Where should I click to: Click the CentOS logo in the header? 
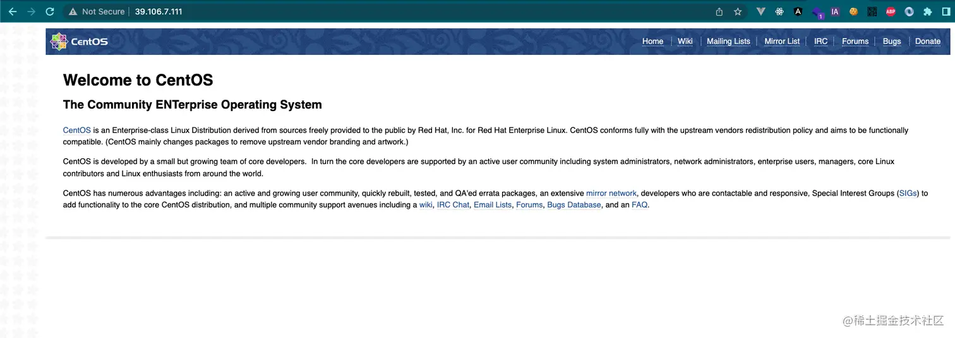(79, 42)
